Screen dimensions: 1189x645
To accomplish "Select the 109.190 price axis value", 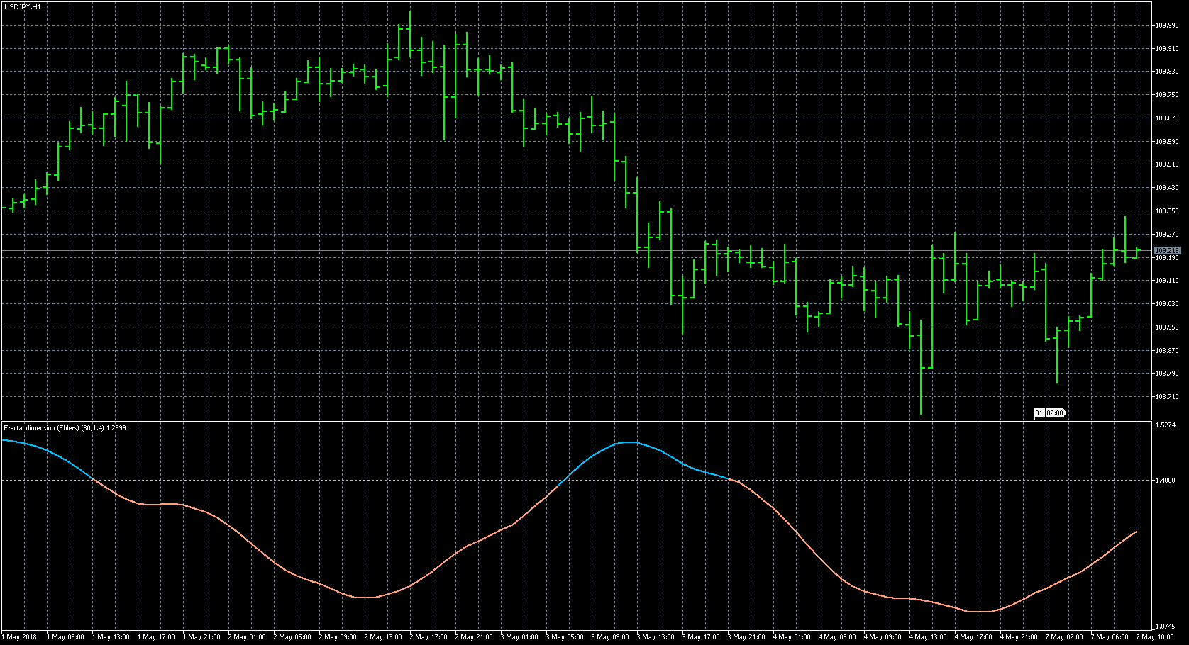I will [x=1167, y=258].
